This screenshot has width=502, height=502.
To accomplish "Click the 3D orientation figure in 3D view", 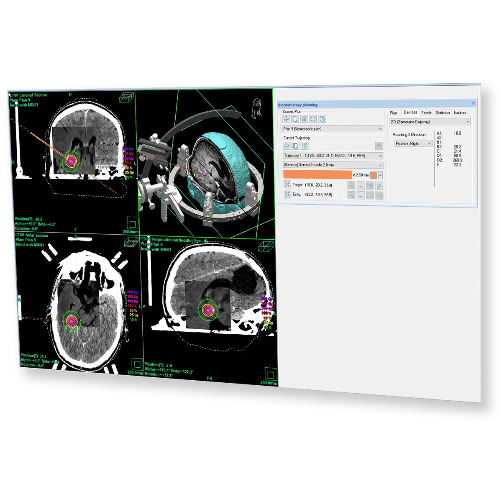I will click(x=256, y=107).
